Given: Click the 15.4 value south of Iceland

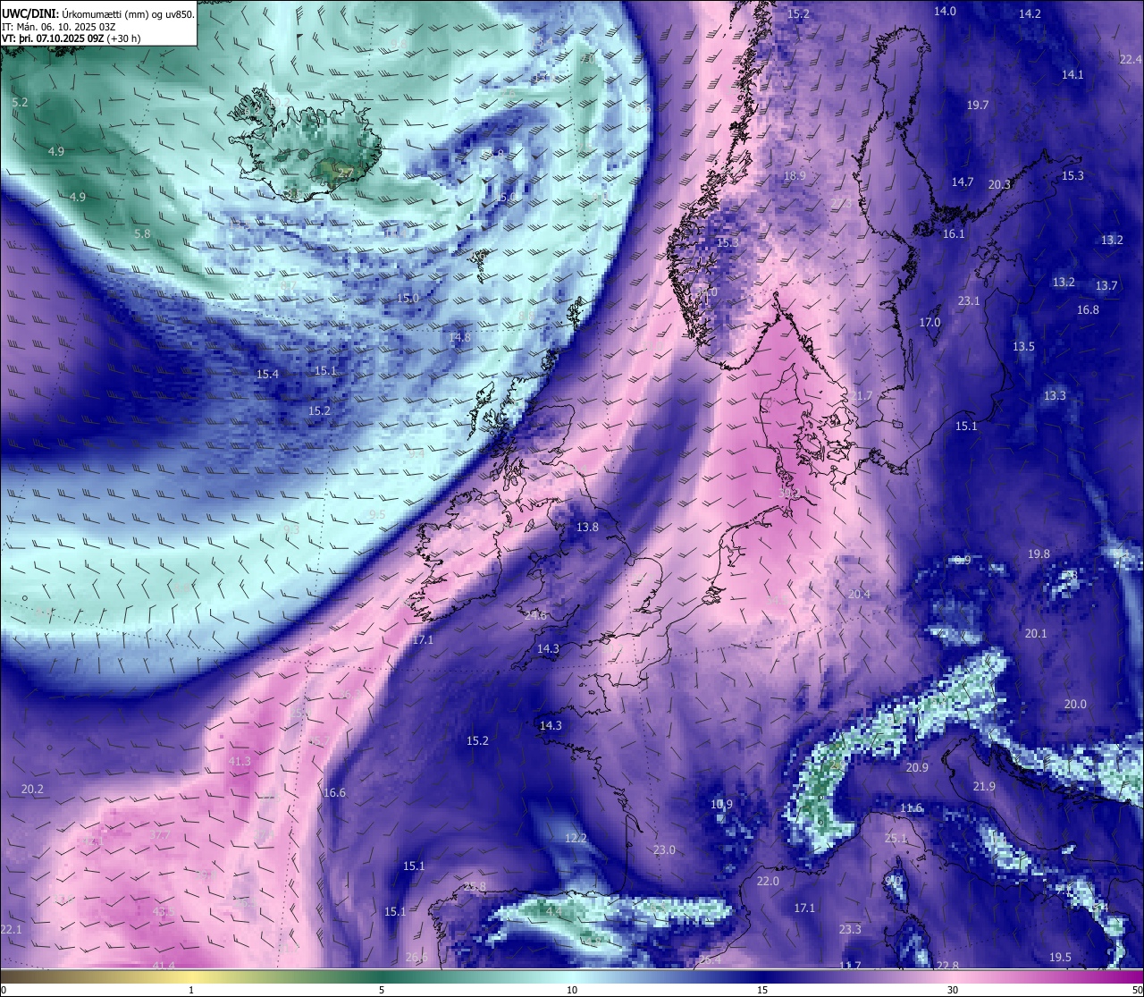Looking at the screenshot, I should click(x=267, y=374).
